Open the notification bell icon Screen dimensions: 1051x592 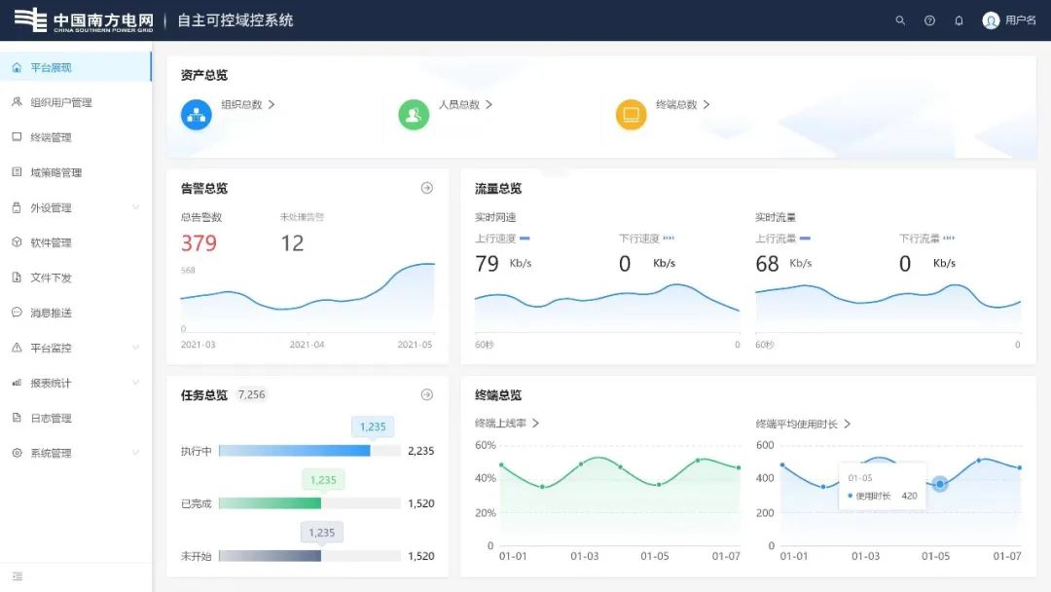pyautogui.click(x=959, y=19)
